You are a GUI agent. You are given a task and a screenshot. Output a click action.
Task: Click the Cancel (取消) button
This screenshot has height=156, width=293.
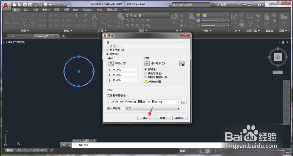[162, 118]
